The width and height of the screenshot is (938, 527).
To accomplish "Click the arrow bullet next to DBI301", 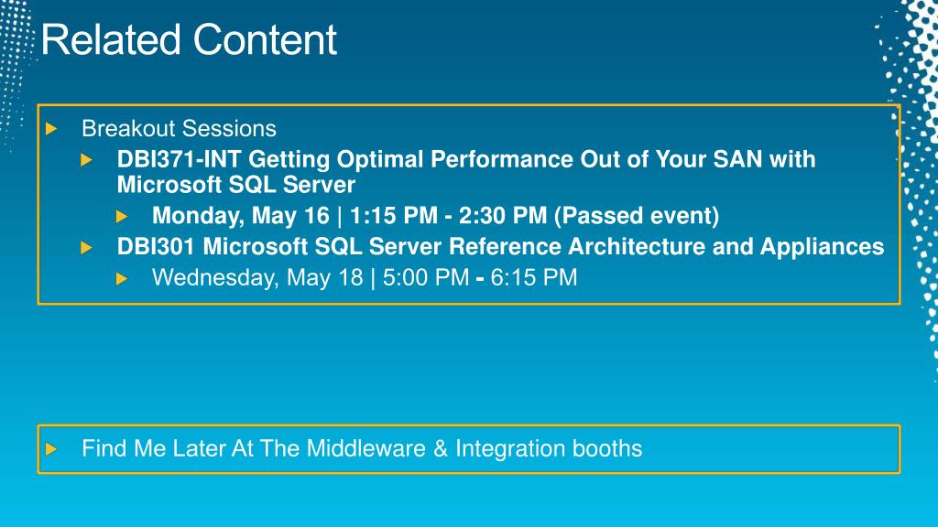I will click(86, 247).
